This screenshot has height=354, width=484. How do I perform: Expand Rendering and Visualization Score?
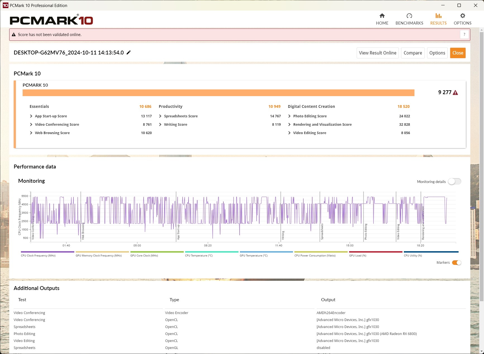pos(289,125)
